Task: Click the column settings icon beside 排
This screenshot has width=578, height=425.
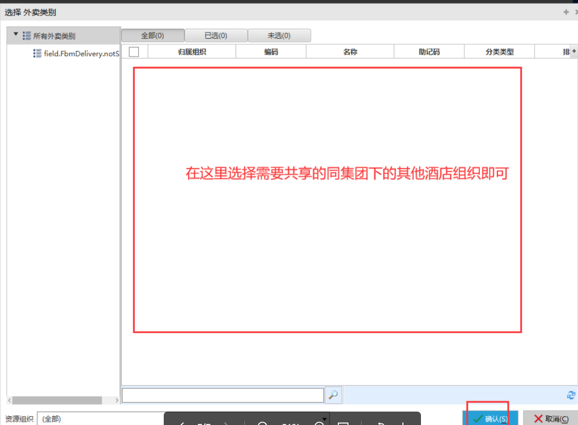Action: click(574, 52)
